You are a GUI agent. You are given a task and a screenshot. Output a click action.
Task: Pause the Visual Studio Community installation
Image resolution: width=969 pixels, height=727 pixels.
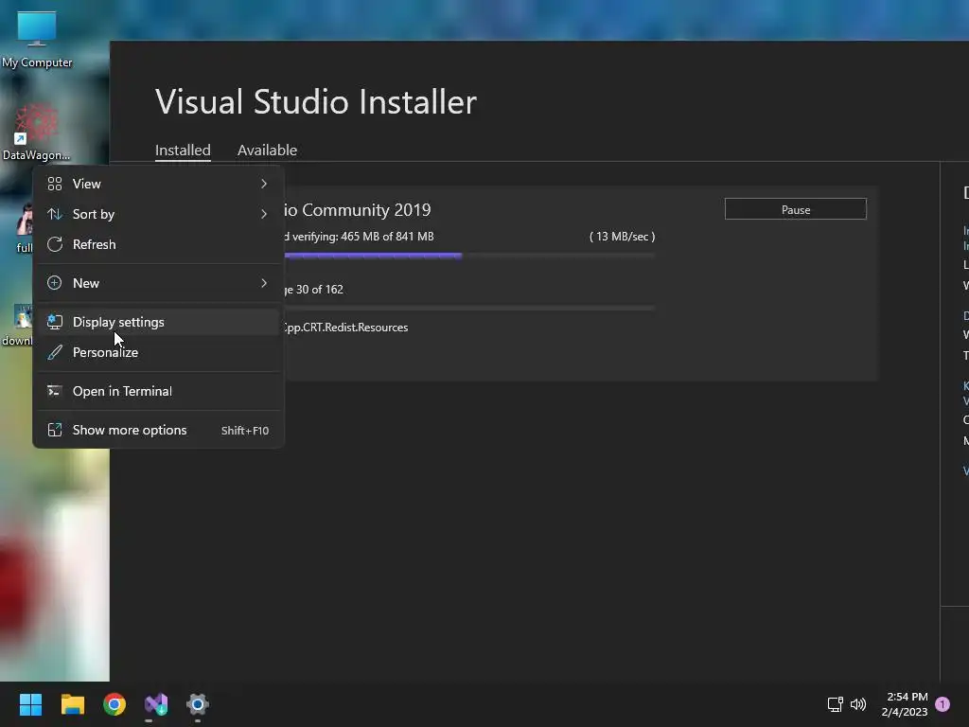click(795, 209)
